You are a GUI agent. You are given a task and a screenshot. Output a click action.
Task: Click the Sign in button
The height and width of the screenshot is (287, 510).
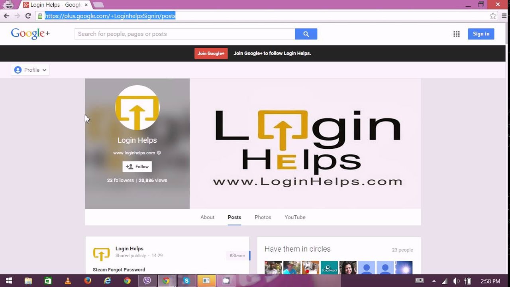pos(481,34)
